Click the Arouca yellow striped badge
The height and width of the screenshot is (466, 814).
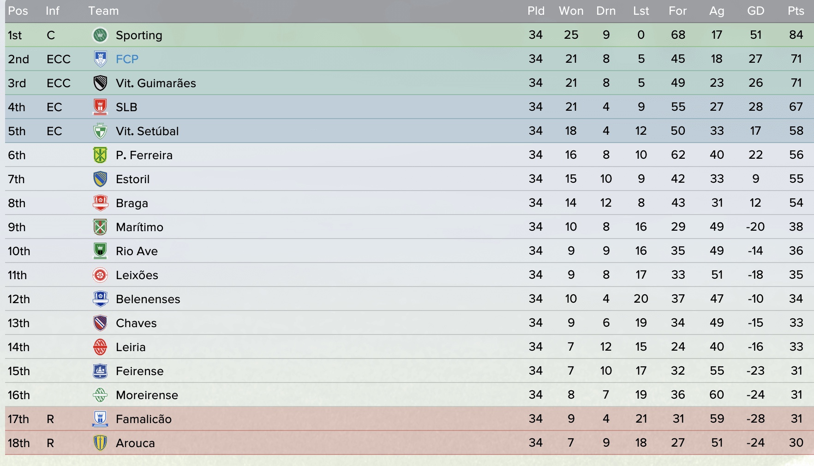click(x=100, y=443)
